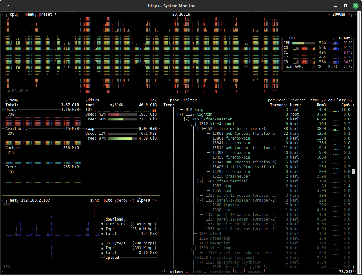The image size is (362, 275).
Task: Click the red down arrow beside select
Action: [x=187, y=272]
